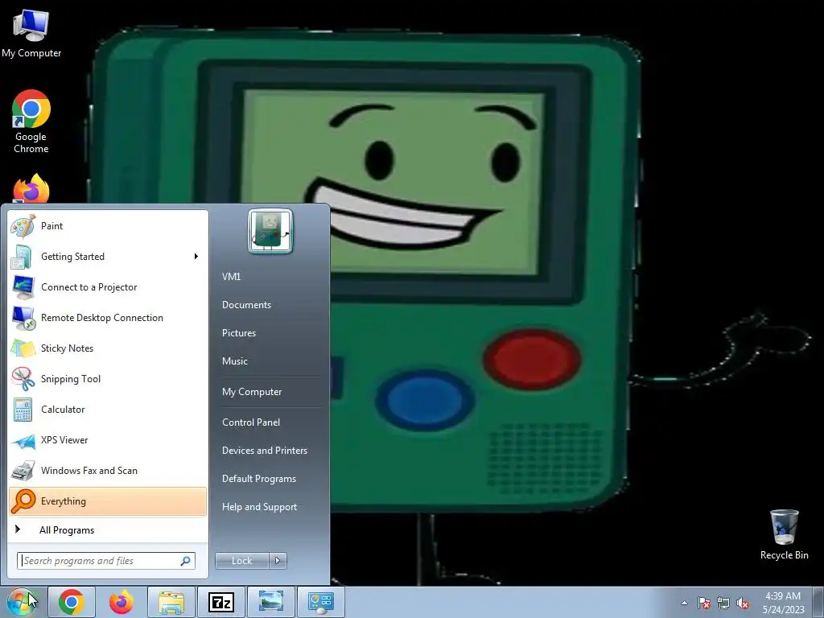Open Paint from the Start menu
The image size is (824, 618).
click(108, 226)
